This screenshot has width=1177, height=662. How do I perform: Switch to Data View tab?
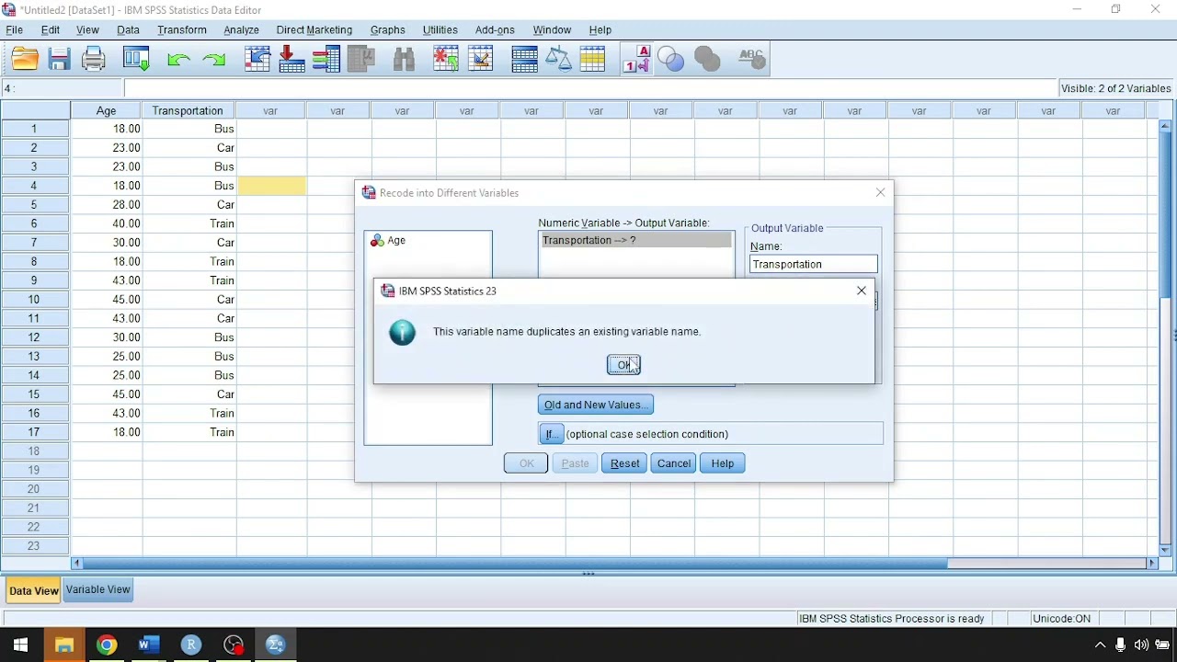(x=34, y=590)
